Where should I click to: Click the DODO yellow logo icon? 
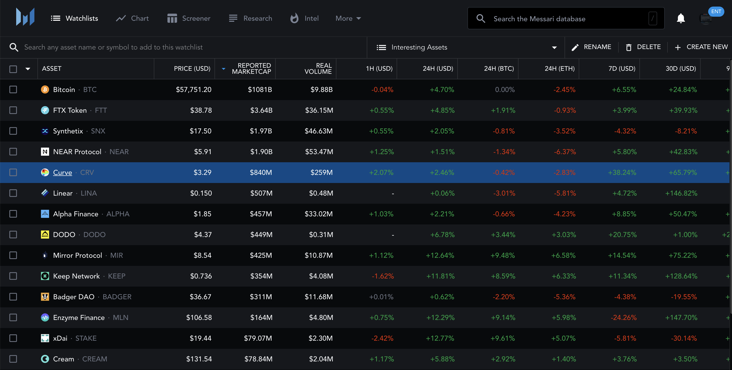pos(45,235)
